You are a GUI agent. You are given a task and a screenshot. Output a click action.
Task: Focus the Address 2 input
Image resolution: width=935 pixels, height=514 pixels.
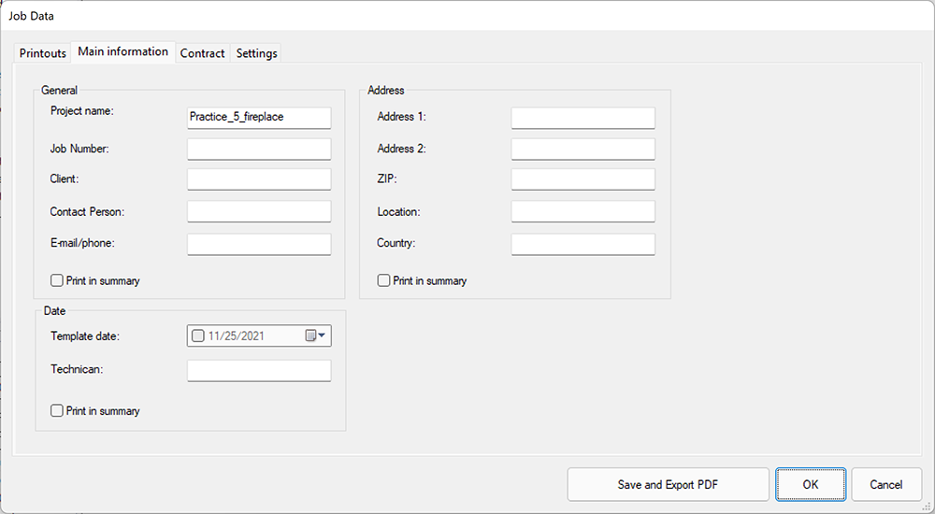(x=583, y=150)
